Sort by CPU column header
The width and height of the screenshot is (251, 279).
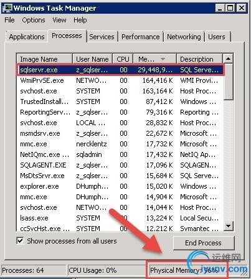coord(123,59)
